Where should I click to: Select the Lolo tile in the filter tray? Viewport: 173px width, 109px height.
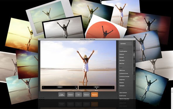(78, 95)
